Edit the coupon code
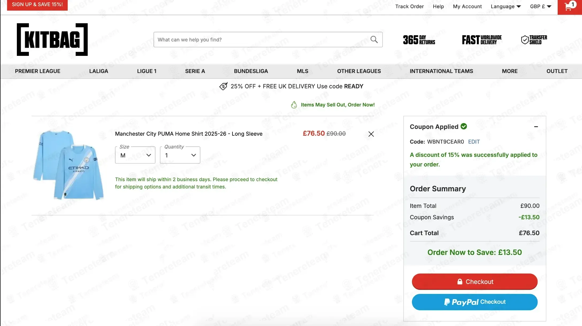Image resolution: width=582 pixels, height=326 pixels. pos(474,142)
